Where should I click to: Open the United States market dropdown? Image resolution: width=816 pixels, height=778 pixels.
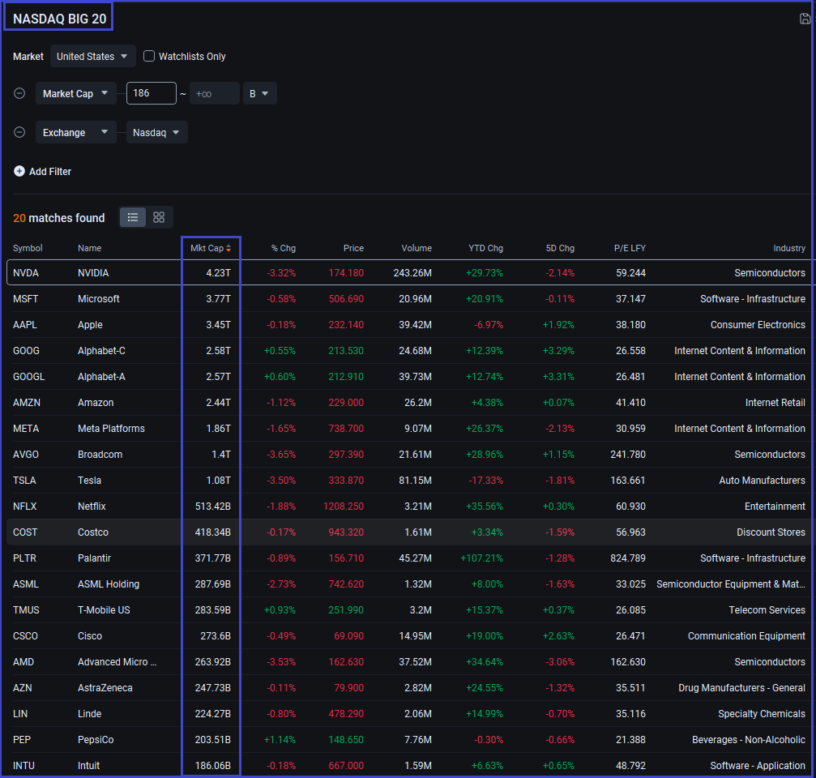92,57
